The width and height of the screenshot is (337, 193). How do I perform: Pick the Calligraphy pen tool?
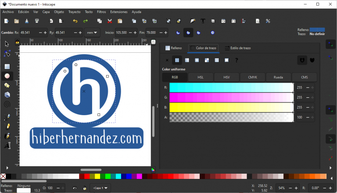(7, 136)
